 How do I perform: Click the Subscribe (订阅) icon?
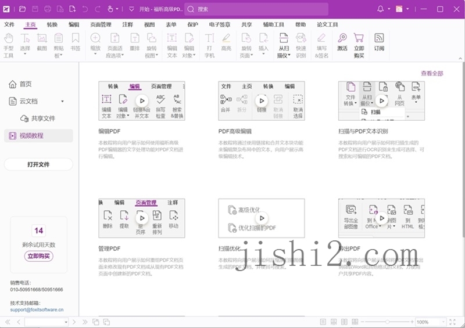379,38
